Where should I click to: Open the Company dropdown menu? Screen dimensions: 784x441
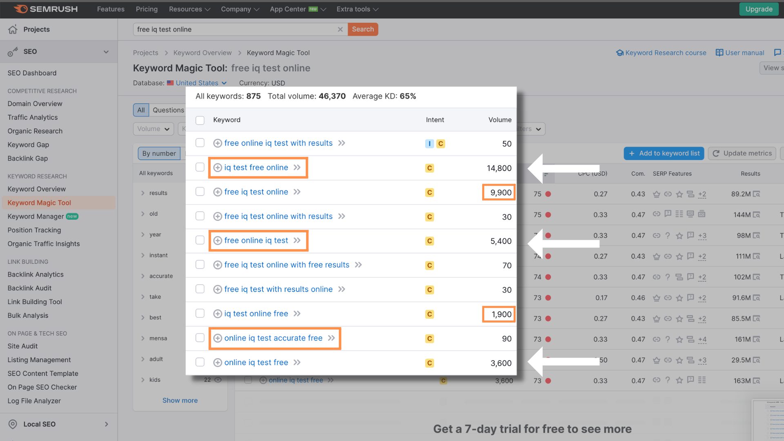click(240, 9)
